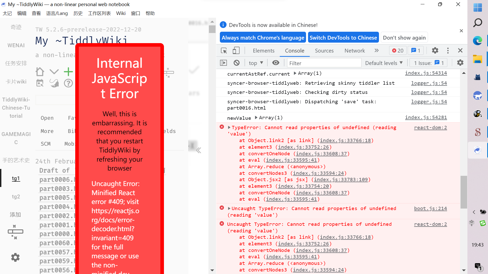Image resolution: width=488 pixels, height=274 pixels.
Task: Click the red 20 errors counter badge
Action: click(398, 50)
